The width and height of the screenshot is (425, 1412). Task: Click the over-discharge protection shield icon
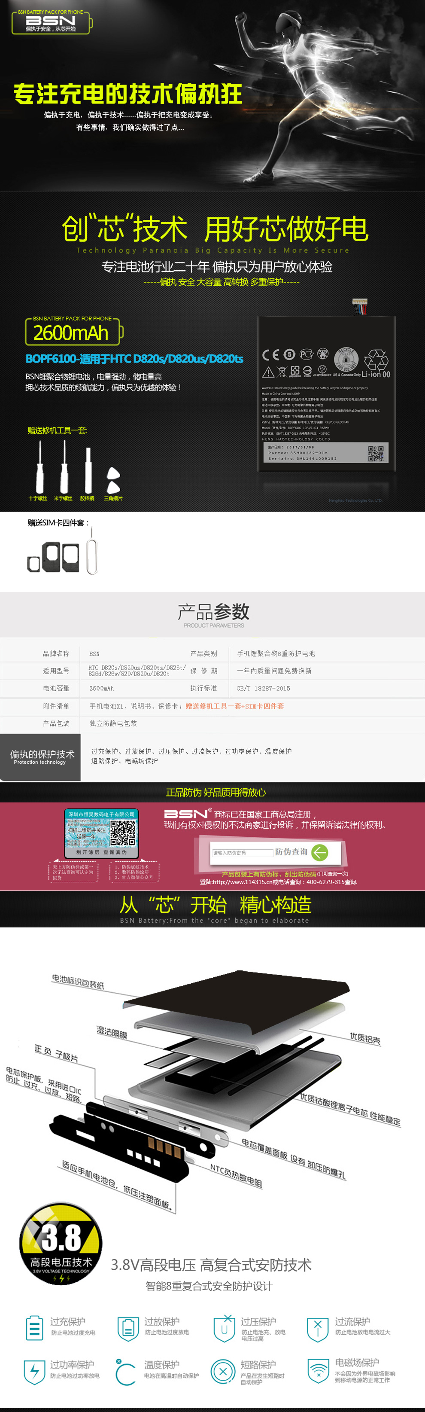click(x=127, y=1328)
